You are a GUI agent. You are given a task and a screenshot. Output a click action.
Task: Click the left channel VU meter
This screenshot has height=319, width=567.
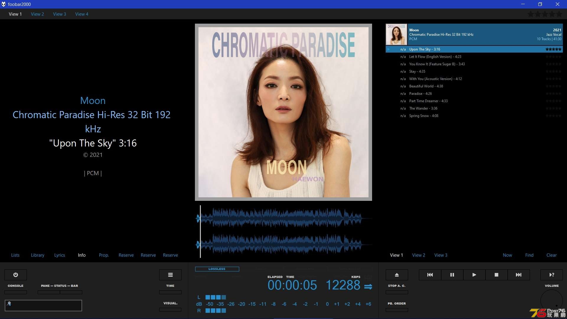pos(216,297)
